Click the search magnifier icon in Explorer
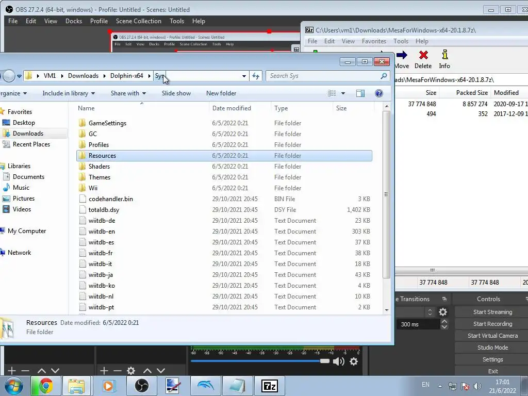 point(384,76)
